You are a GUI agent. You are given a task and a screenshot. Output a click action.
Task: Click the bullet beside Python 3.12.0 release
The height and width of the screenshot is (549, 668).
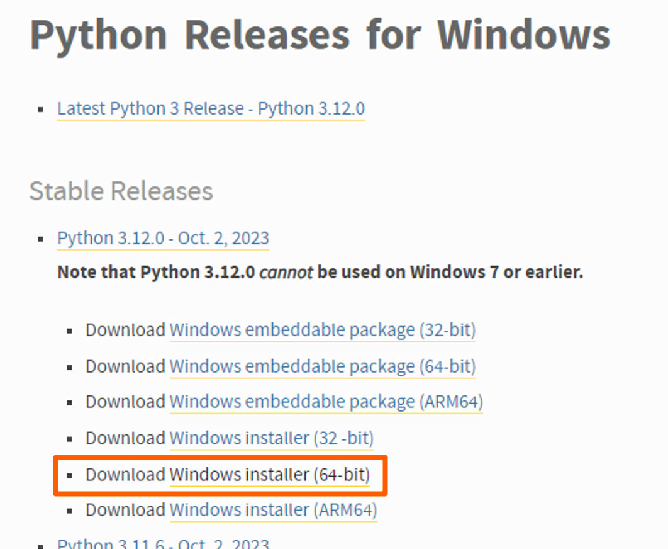tap(39, 238)
